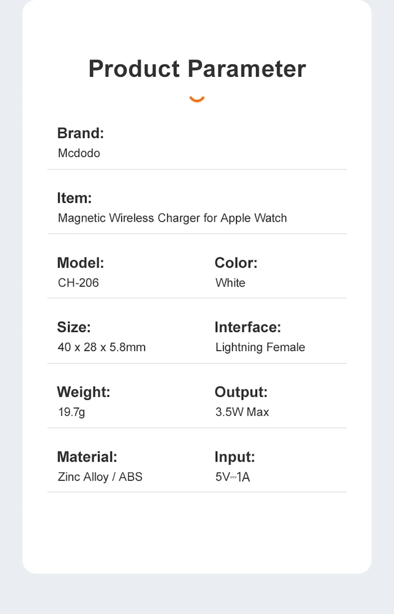
Task: Click the White color value
Action: pos(230,283)
